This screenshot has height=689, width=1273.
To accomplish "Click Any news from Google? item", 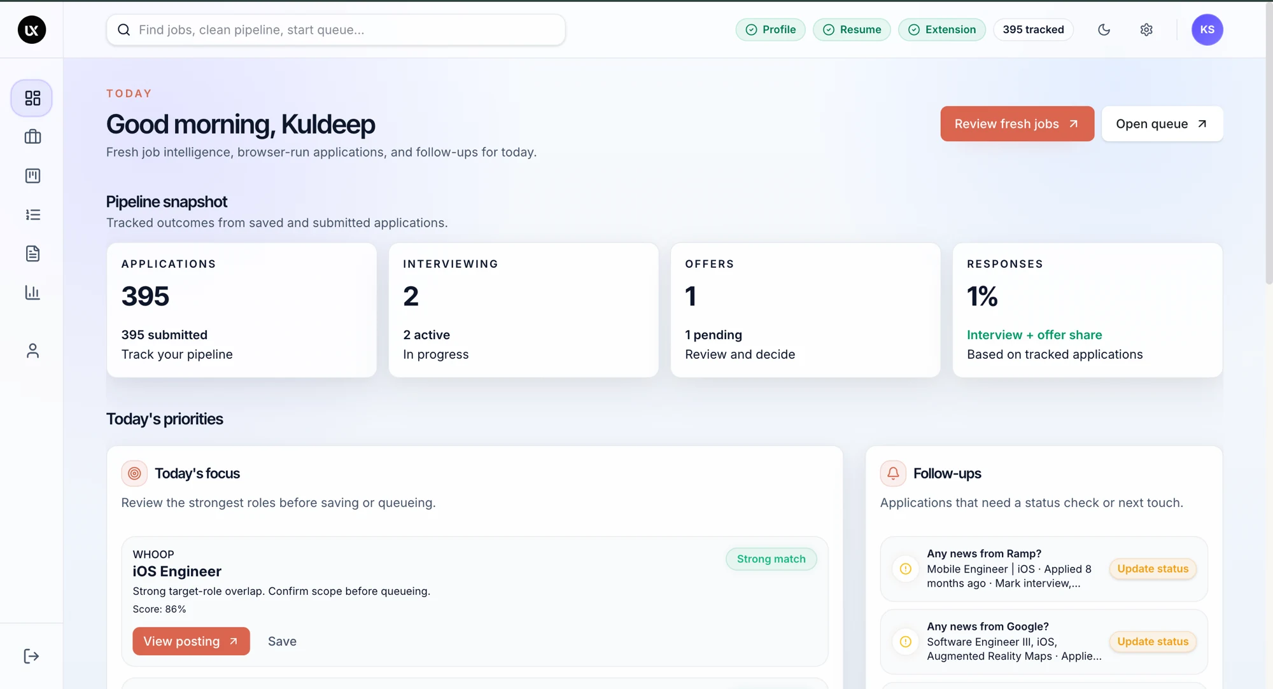I will tap(1044, 642).
